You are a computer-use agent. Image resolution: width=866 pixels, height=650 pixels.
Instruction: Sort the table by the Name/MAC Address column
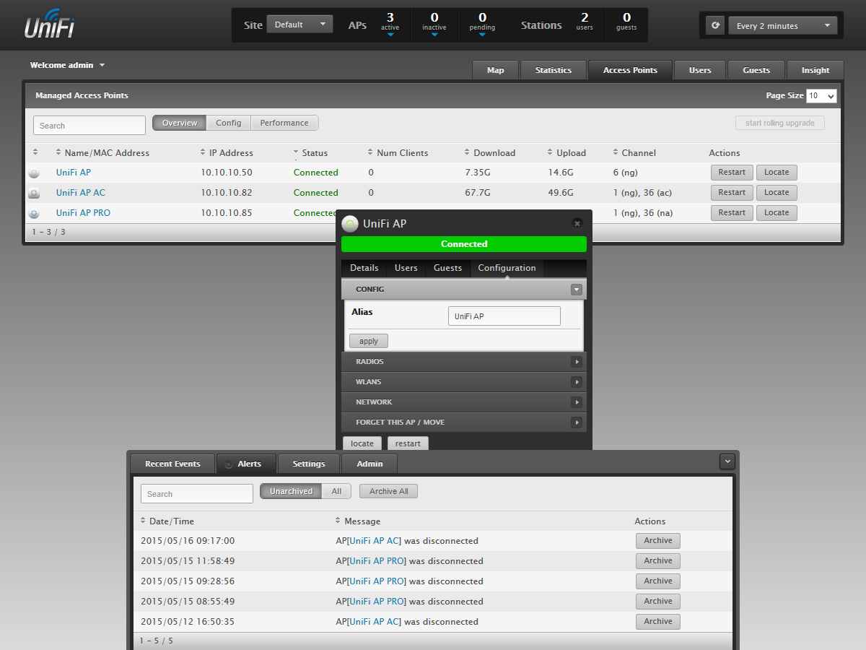click(x=102, y=153)
